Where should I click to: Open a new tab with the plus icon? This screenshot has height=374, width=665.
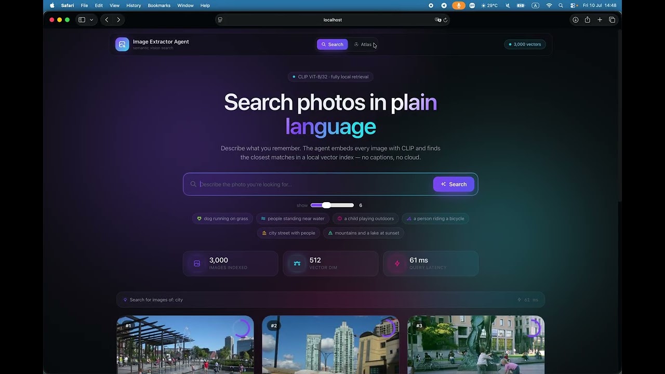(x=600, y=20)
